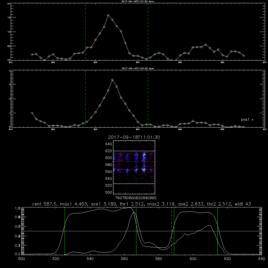Click '860' on the dusk plot x-axis
Screen dimensions: 268x268
point(222,129)
